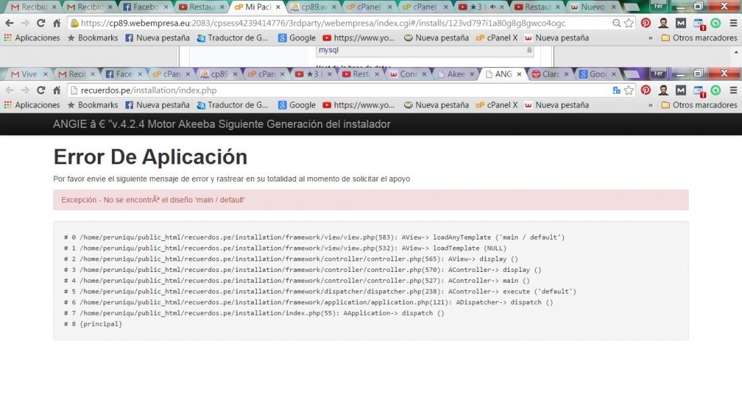Switch to the Vive Gmail tab in recuerdos.pe window
Viewport: 742px width, 416px height.
[x=28, y=74]
